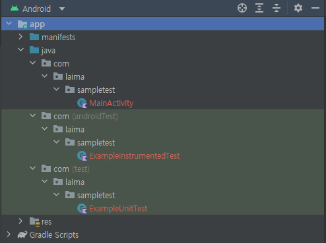Select manifests folder name

(58, 38)
